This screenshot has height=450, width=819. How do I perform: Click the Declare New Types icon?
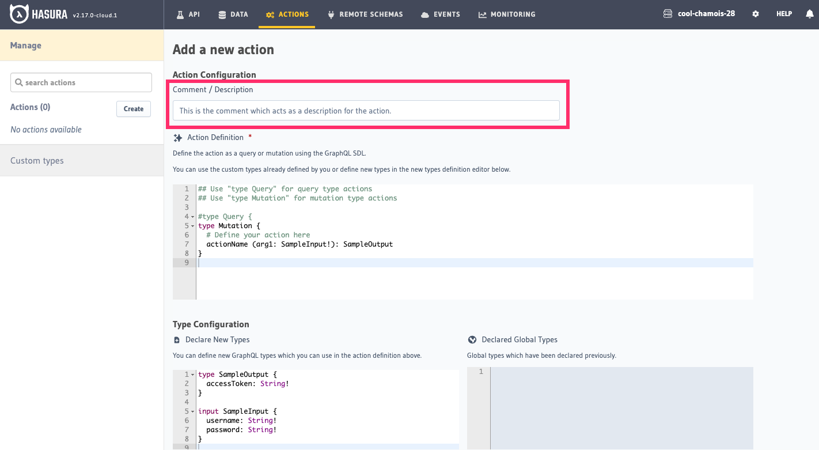pos(177,340)
